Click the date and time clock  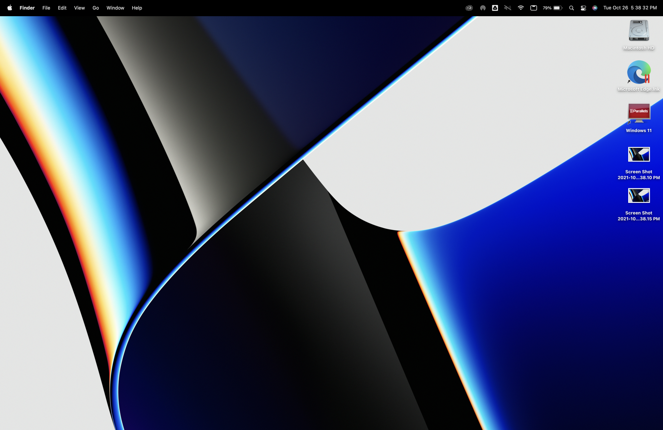(x=630, y=8)
